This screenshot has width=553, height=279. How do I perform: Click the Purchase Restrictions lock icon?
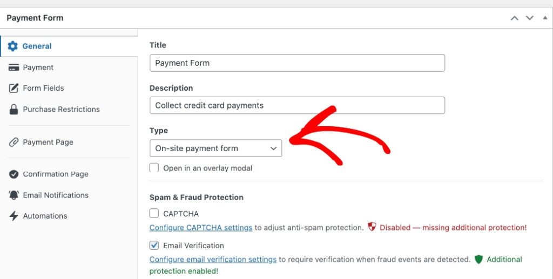pyautogui.click(x=14, y=109)
